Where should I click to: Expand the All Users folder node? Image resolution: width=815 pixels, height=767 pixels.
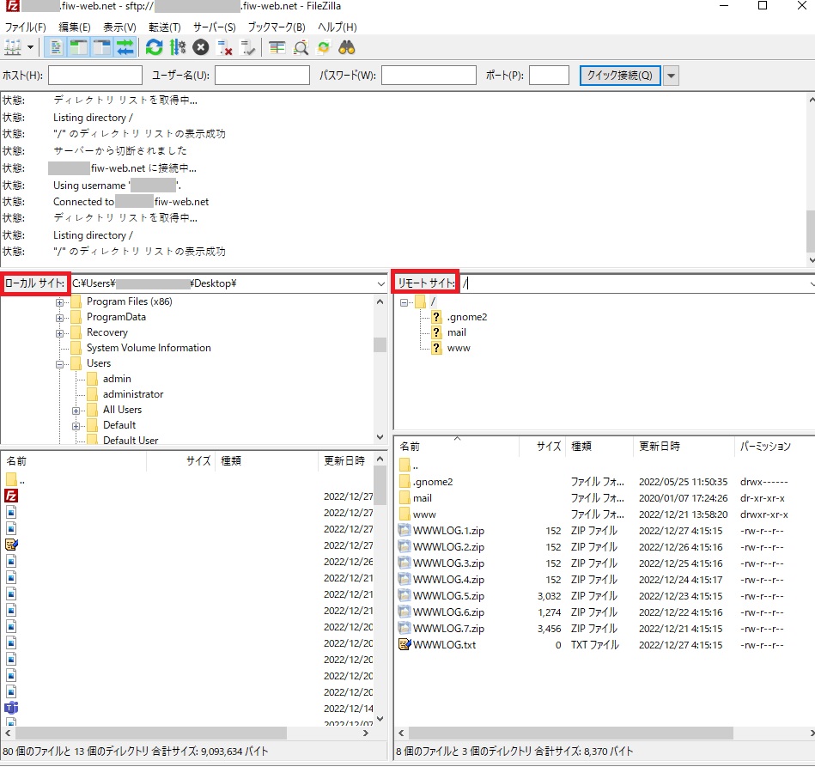(76, 411)
